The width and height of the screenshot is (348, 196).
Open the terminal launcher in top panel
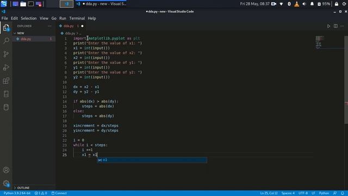pos(31,4)
